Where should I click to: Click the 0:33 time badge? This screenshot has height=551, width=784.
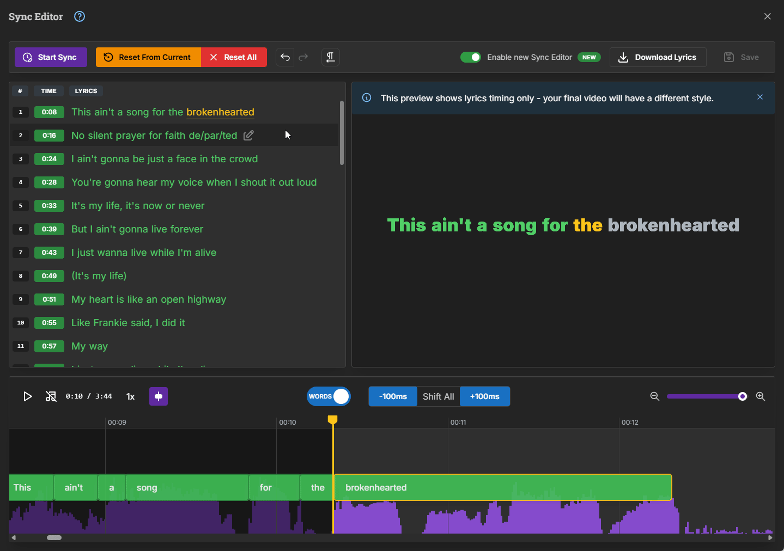[49, 206]
